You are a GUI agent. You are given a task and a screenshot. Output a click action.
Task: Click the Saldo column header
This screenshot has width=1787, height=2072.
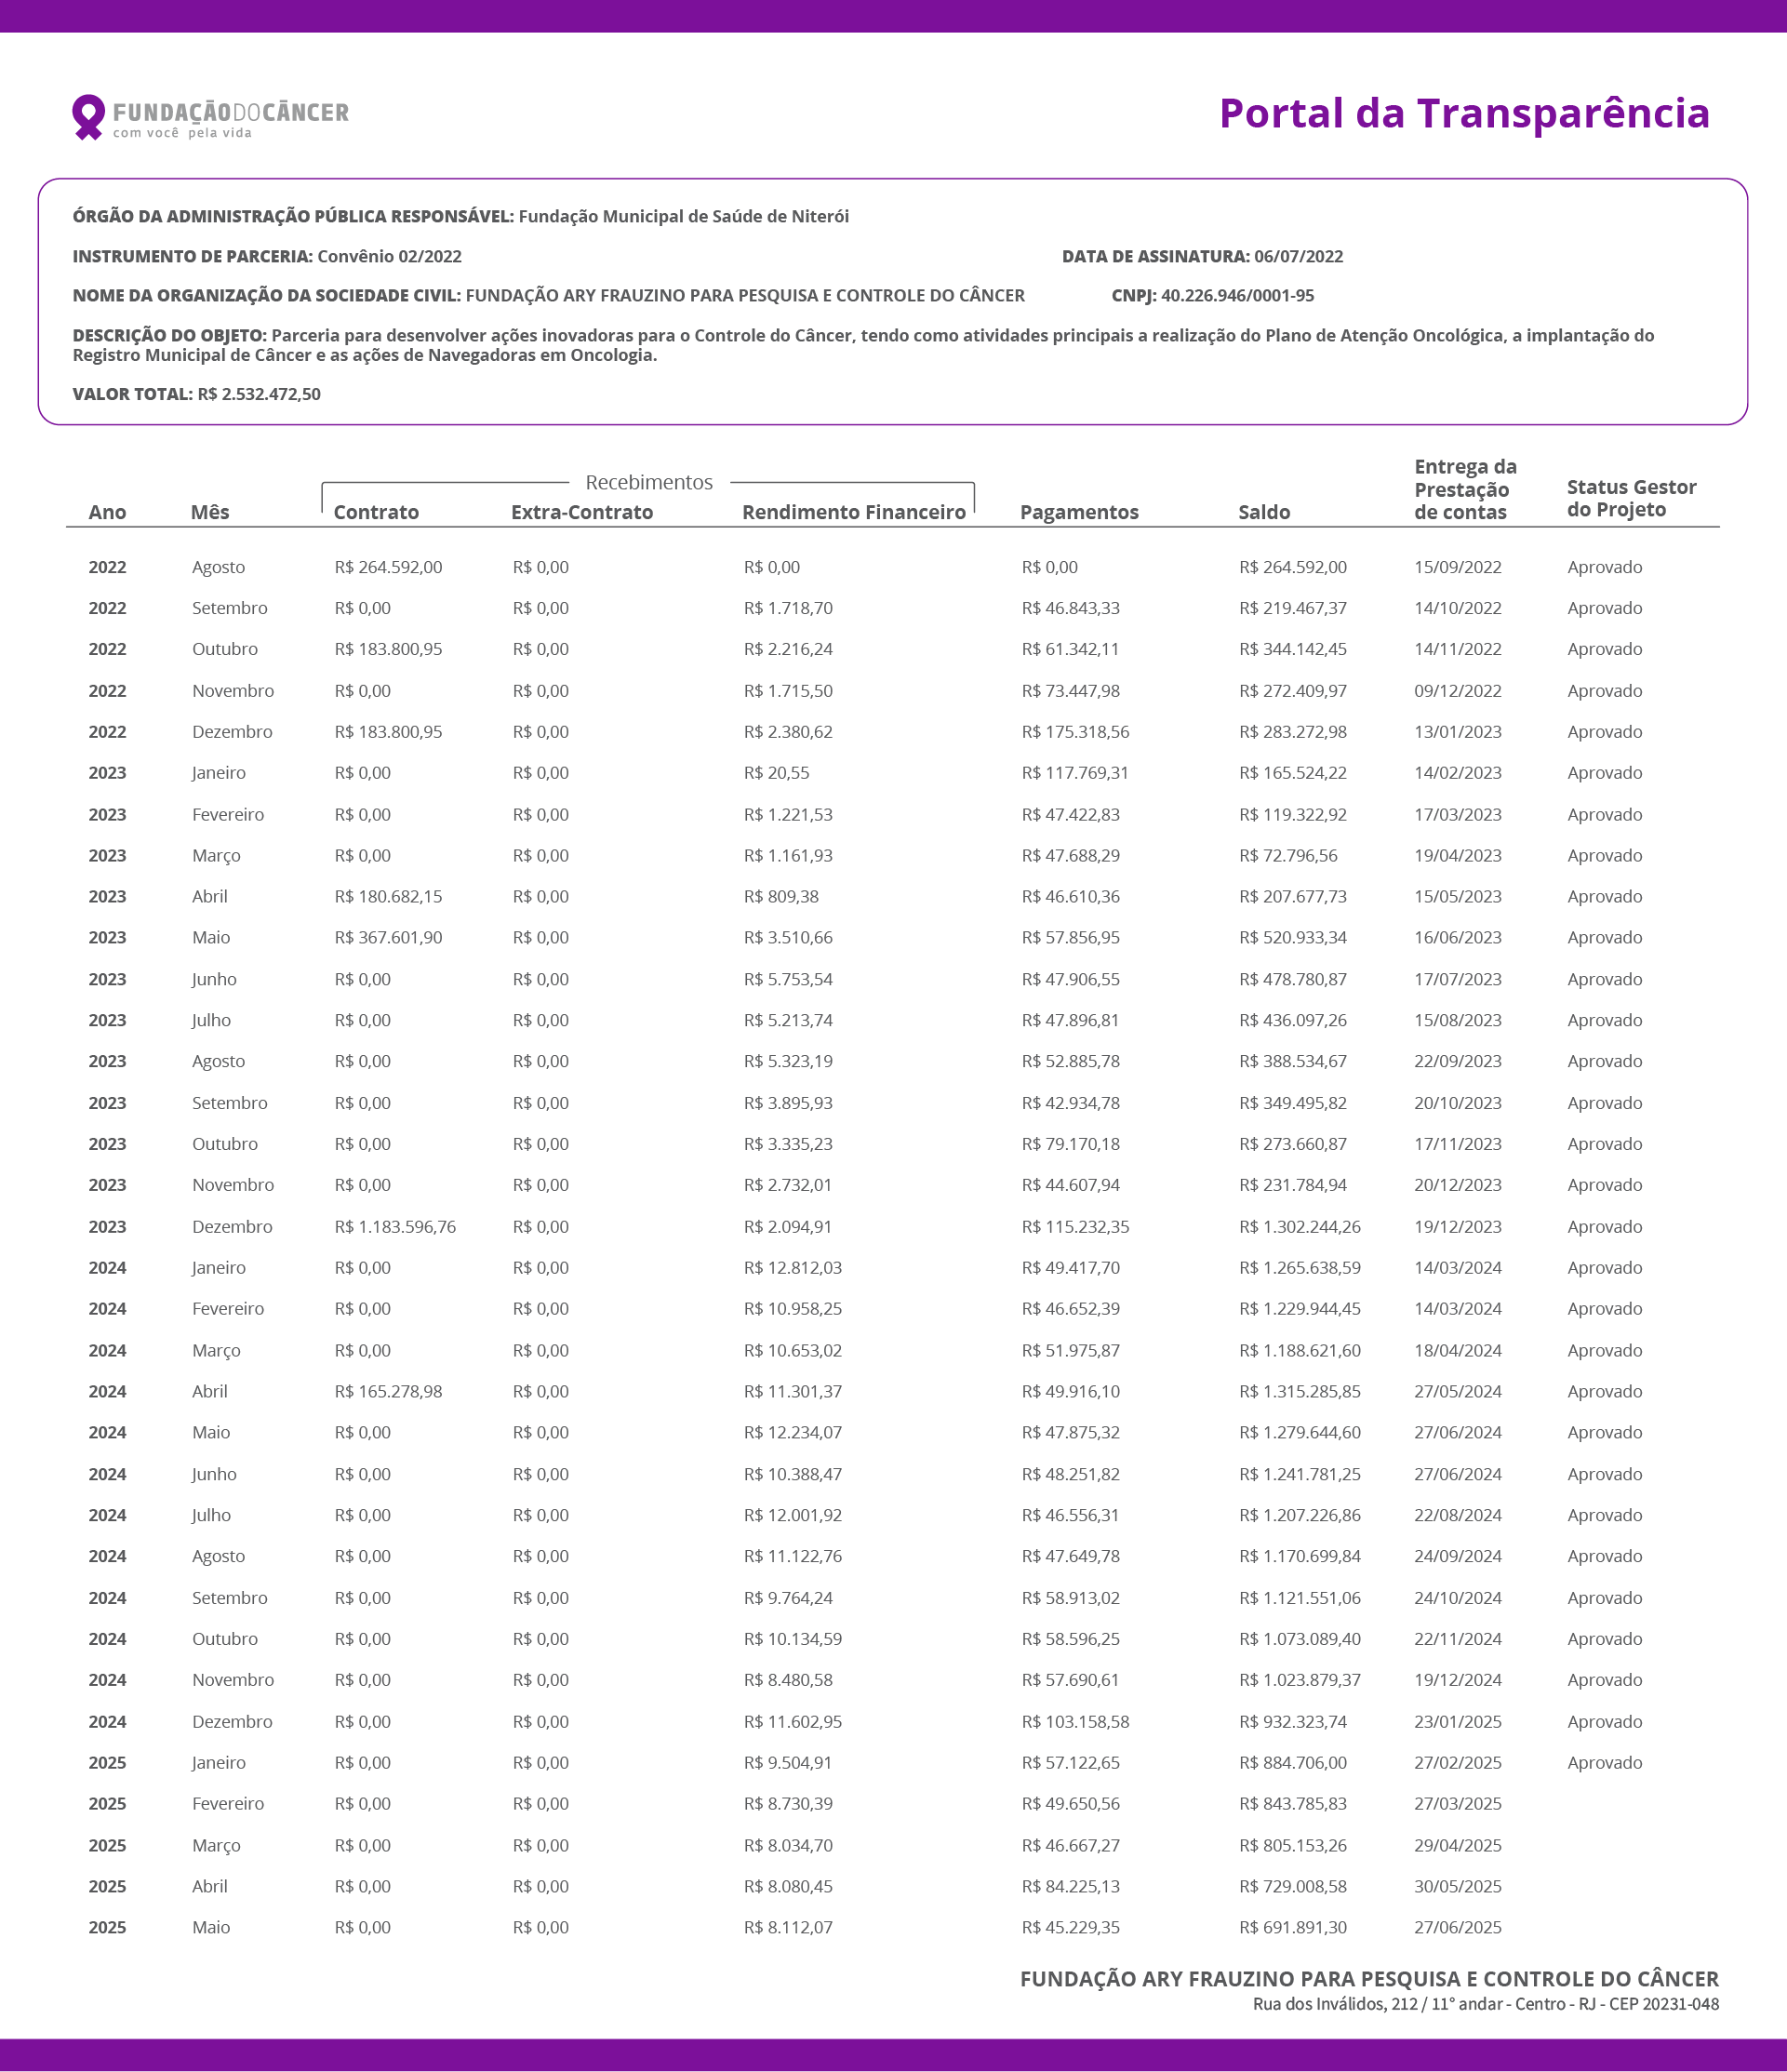click(1264, 512)
